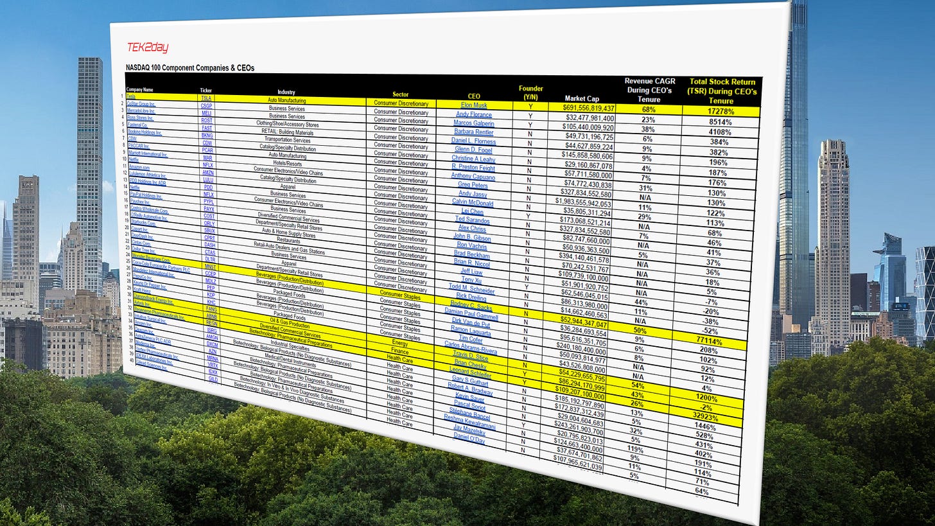Screen dimensions: 935x526
Task: Click the CoStar Group Inc. company link
Action: [x=141, y=104]
